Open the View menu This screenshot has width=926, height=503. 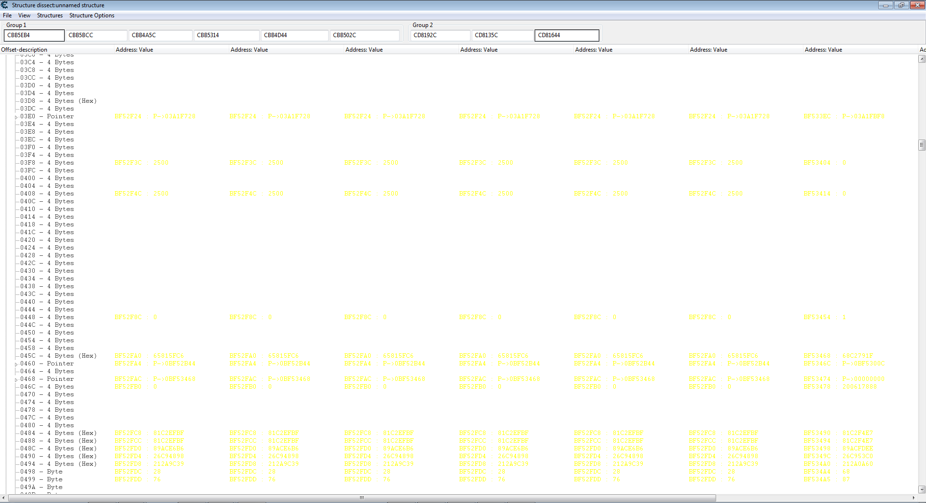tap(24, 15)
